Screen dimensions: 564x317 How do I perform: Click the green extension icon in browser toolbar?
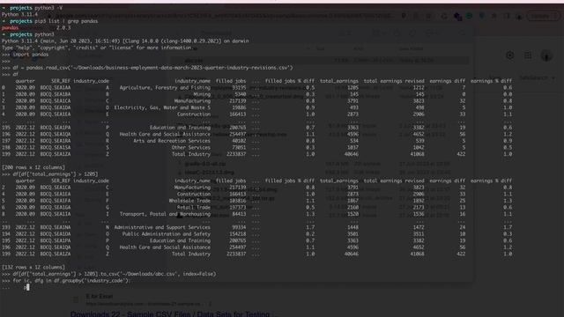(470, 16)
